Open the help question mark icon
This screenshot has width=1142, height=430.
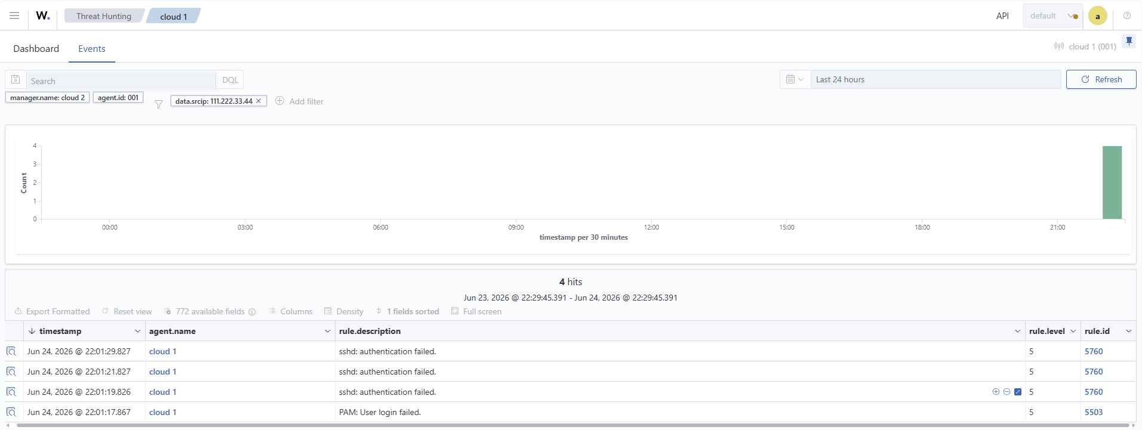[x=1127, y=16]
